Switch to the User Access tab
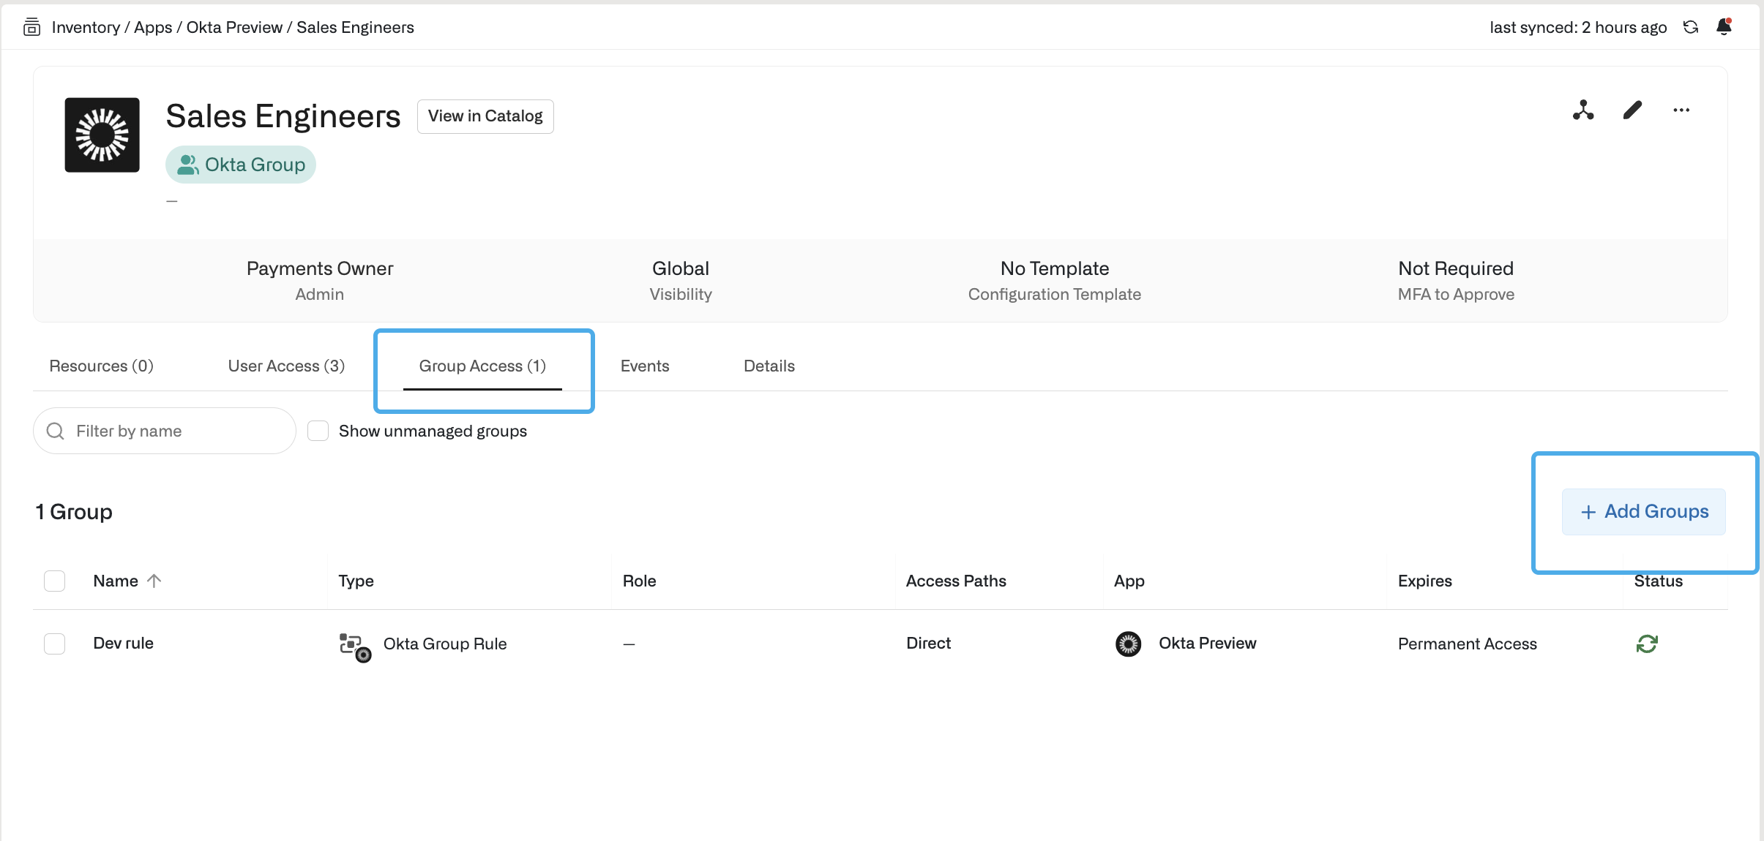The height and width of the screenshot is (841, 1764). [x=286, y=366]
